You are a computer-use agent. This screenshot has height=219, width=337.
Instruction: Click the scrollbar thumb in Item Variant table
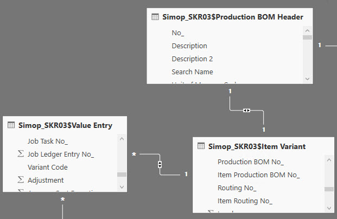(x=329, y=189)
